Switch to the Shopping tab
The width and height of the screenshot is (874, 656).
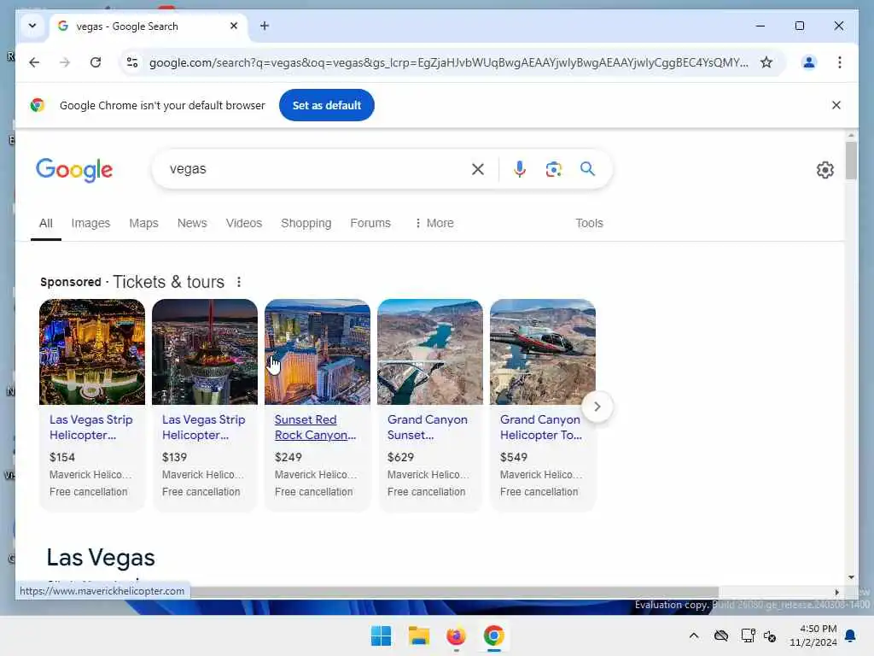(306, 223)
